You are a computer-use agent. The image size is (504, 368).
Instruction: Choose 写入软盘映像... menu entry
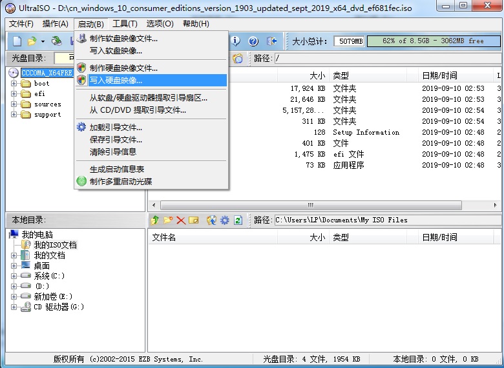(151, 51)
